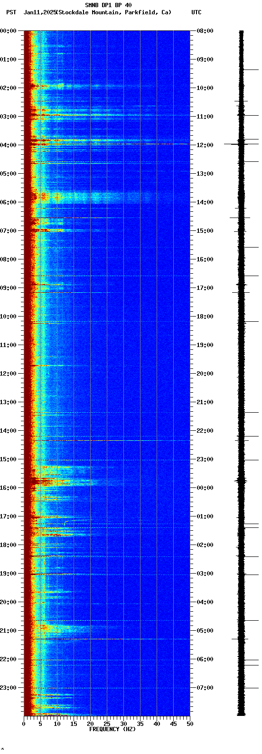The height and width of the screenshot is (754, 262).
Task: Click the PST "00:00" time label
Action: point(8,31)
